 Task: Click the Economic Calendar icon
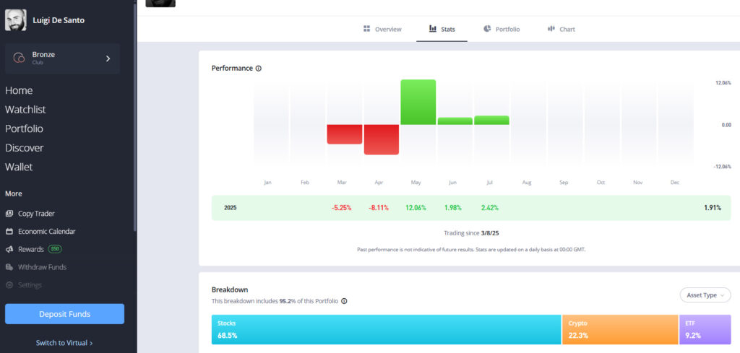pyautogui.click(x=9, y=232)
